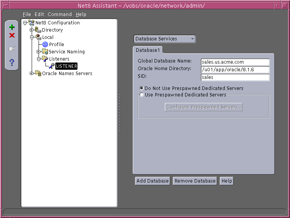Open the window menu in title bar
Viewport: 290px width, 218px height.
(x=6, y=5)
